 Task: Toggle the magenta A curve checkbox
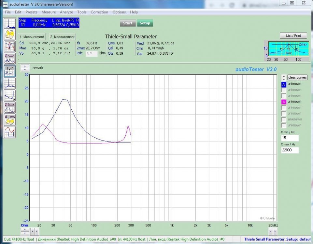[284, 102]
